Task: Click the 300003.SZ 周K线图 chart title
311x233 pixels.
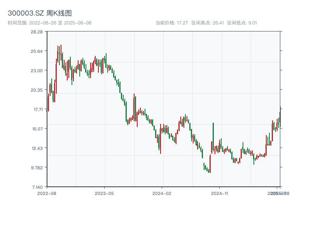Action: pos(40,14)
